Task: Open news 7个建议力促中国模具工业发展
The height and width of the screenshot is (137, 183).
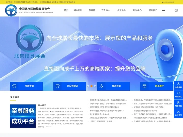Action: [x=101, y=121]
